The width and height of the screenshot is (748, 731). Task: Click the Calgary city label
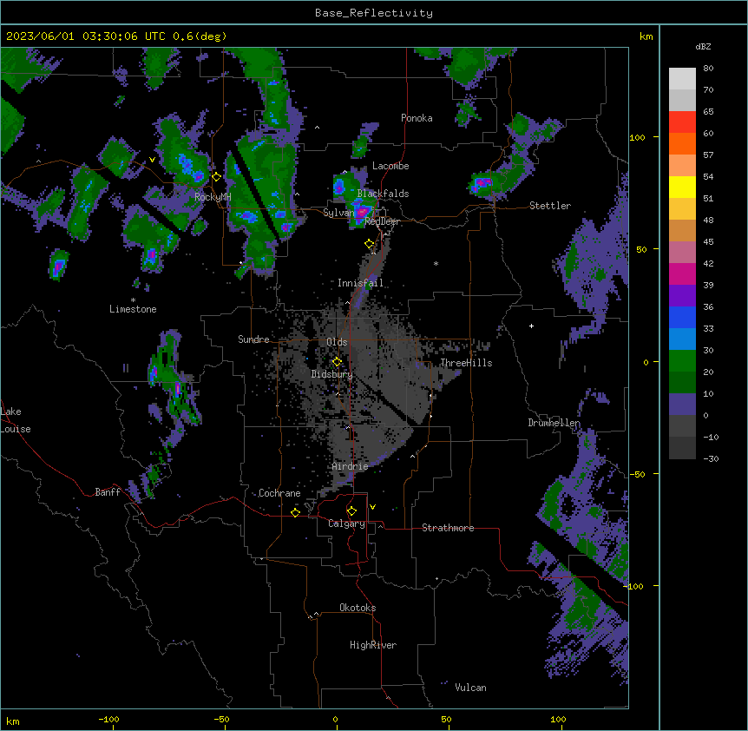coord(347,524)
